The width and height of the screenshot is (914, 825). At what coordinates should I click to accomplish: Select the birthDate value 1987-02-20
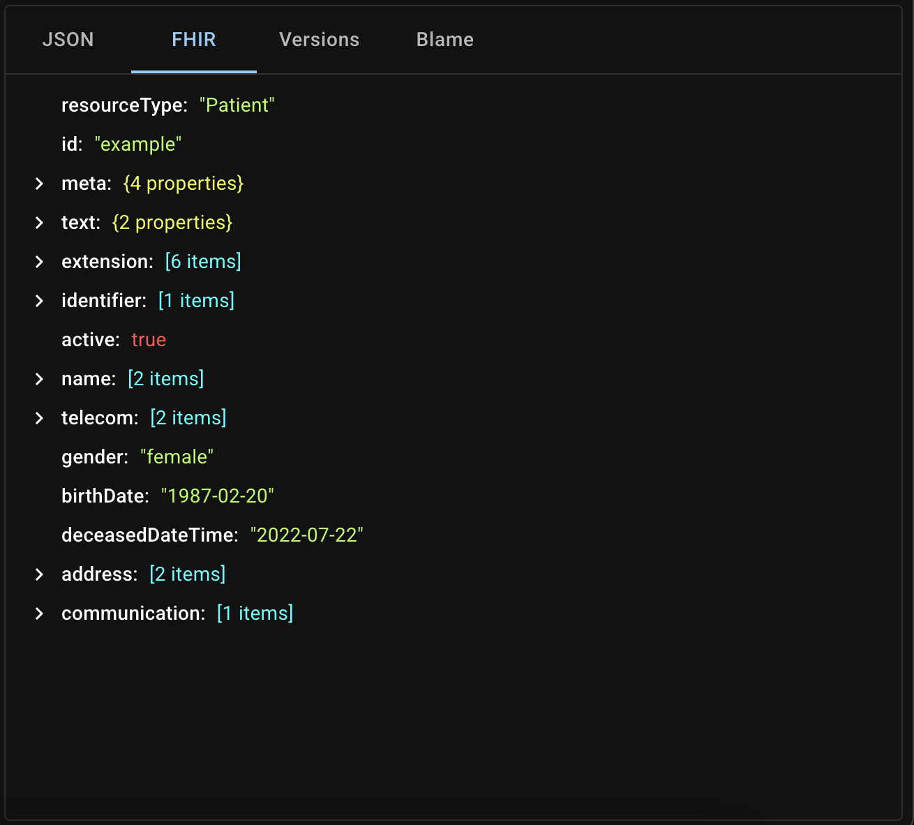(218, 496)
